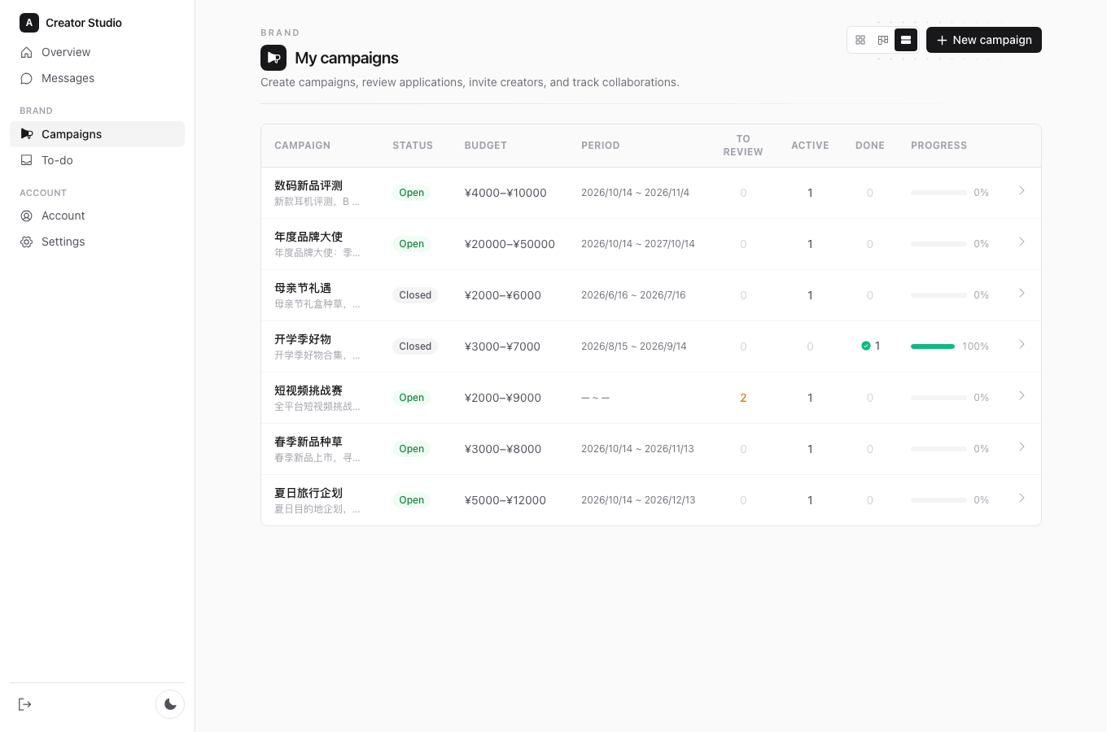Click the gear icon beside Settings

click(26, 242)
